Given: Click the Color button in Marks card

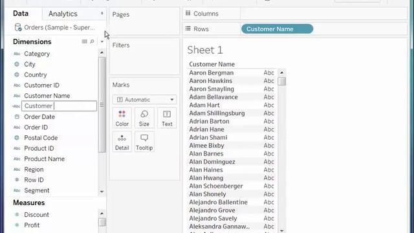Looking at the screenshot, I should pyautogui.click(x=122, y=118).
